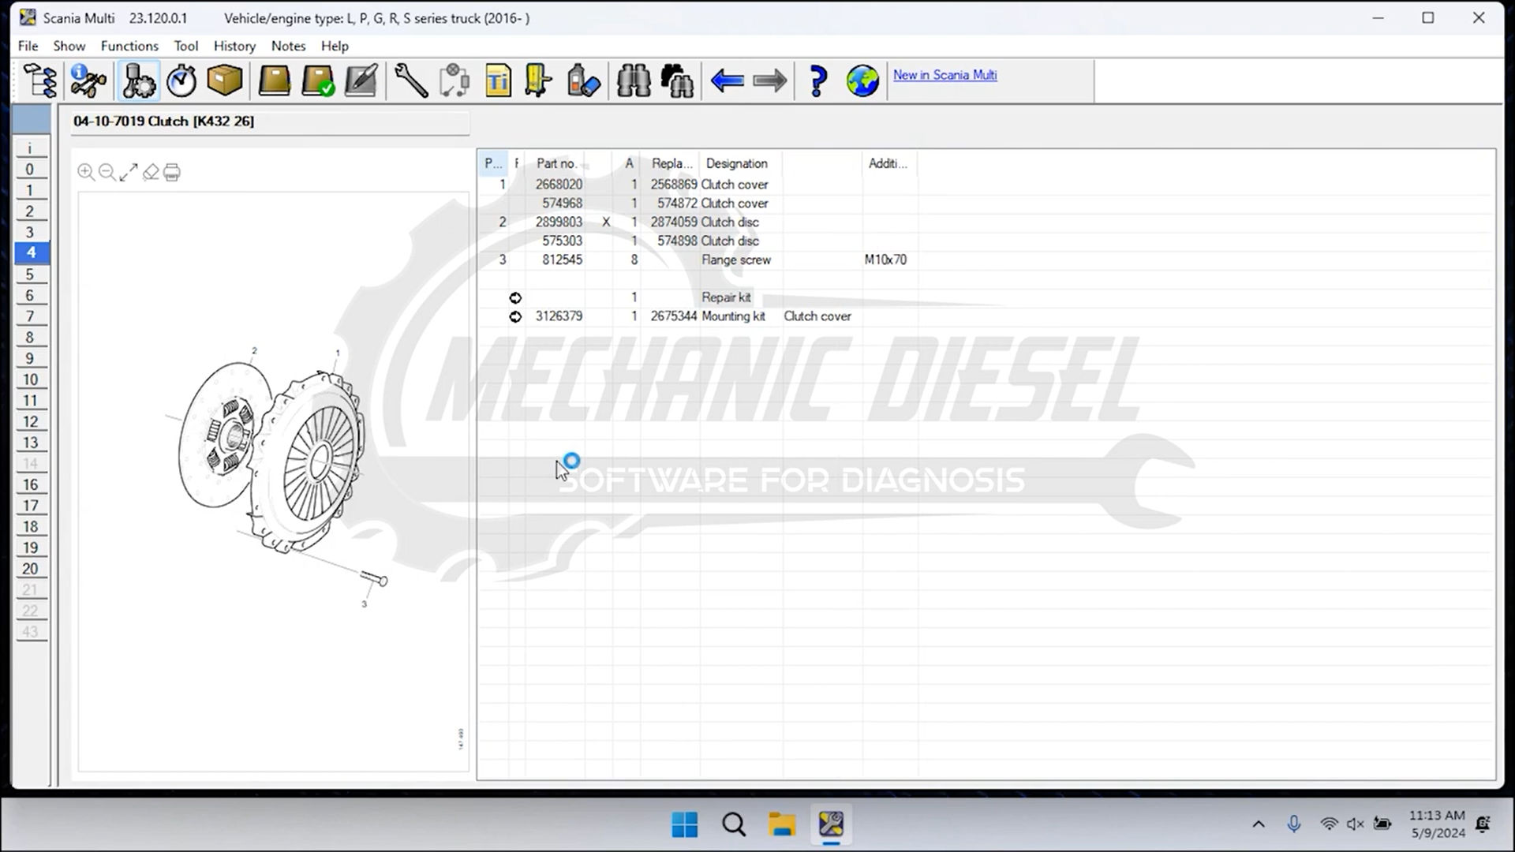
Task: Click the greyed wiring diagram icon
Action: tap(454, 80)
